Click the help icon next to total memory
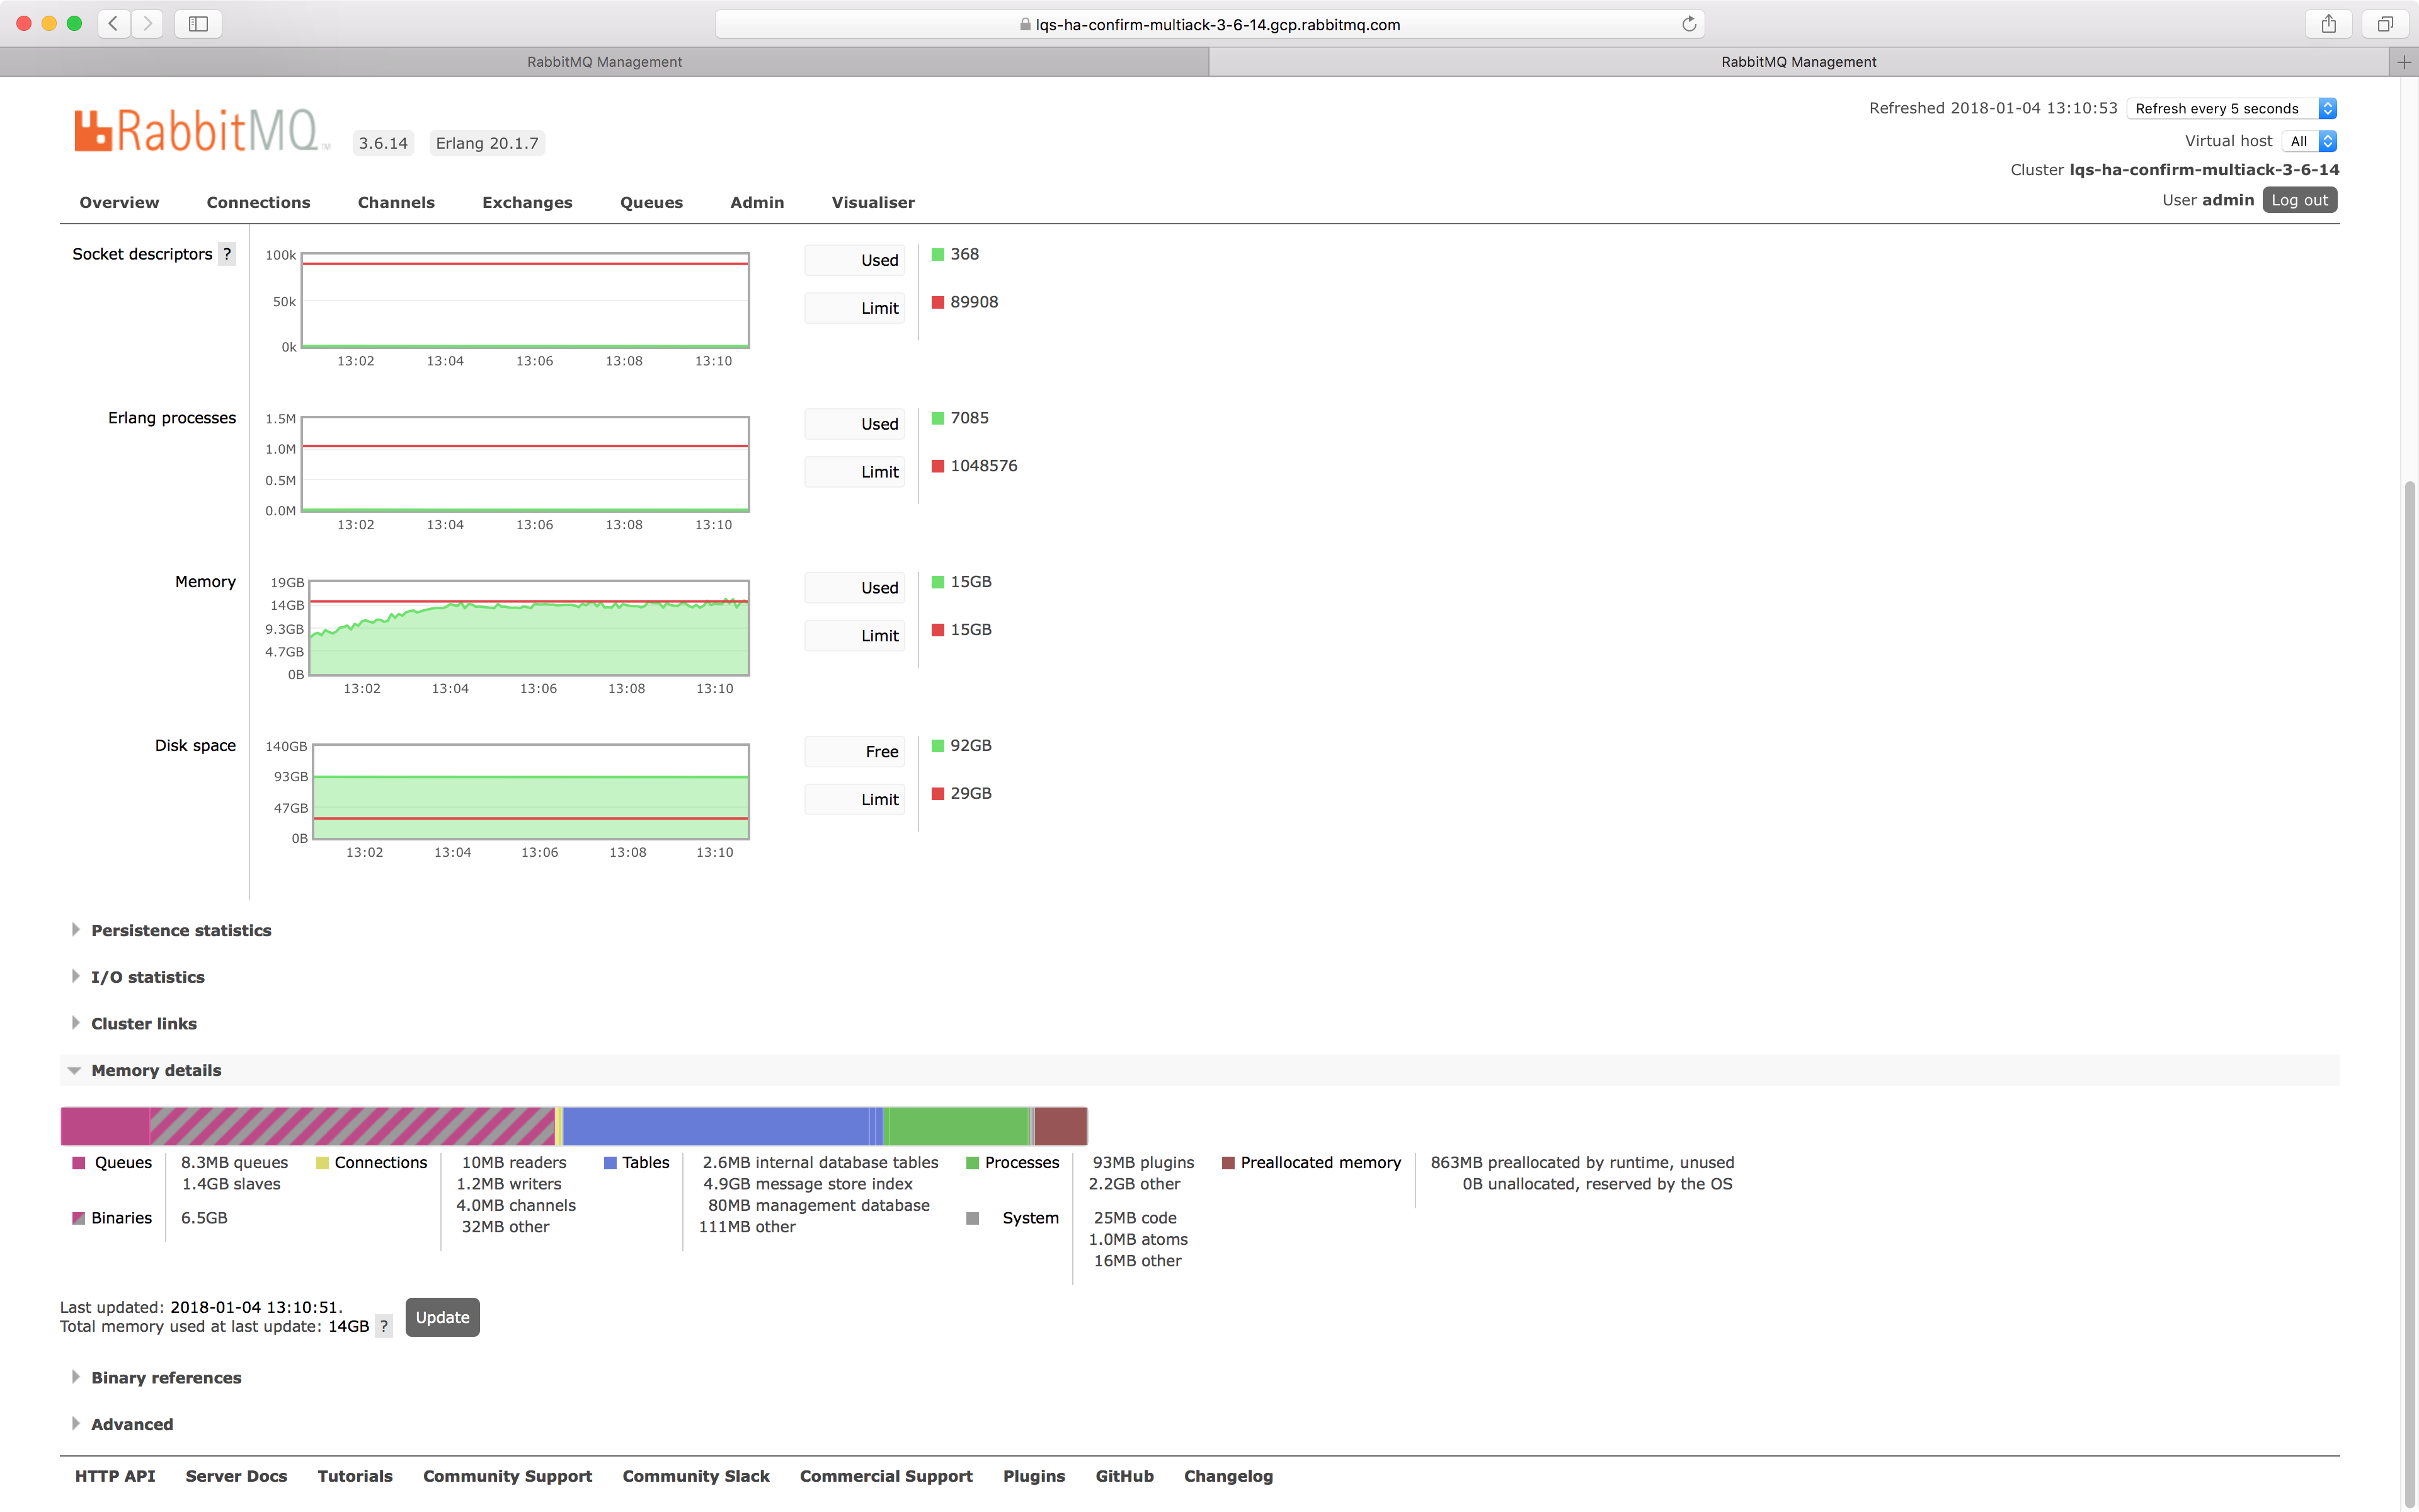Screen dimensions: 2419x1512 tap(384, 1327)
